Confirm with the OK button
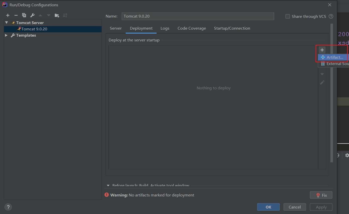This screenshot has width=349, height=214. point(268,207)
